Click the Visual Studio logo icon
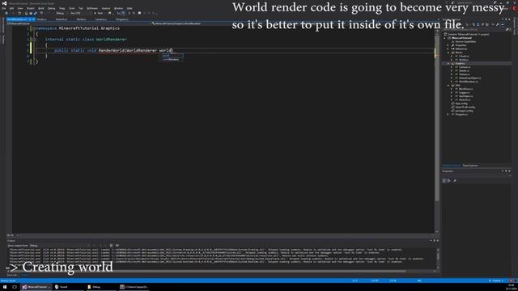 click(4, 3)
